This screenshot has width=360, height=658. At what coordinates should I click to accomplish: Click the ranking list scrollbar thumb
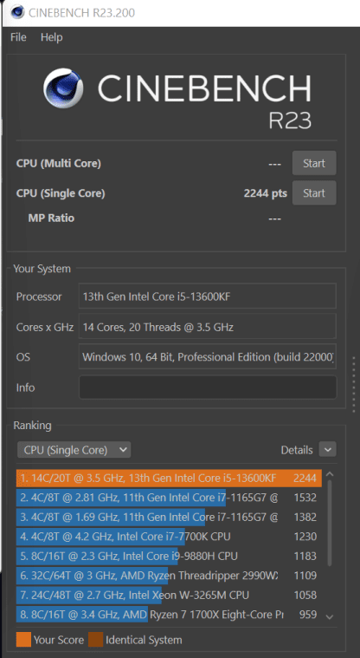point(330,523)
